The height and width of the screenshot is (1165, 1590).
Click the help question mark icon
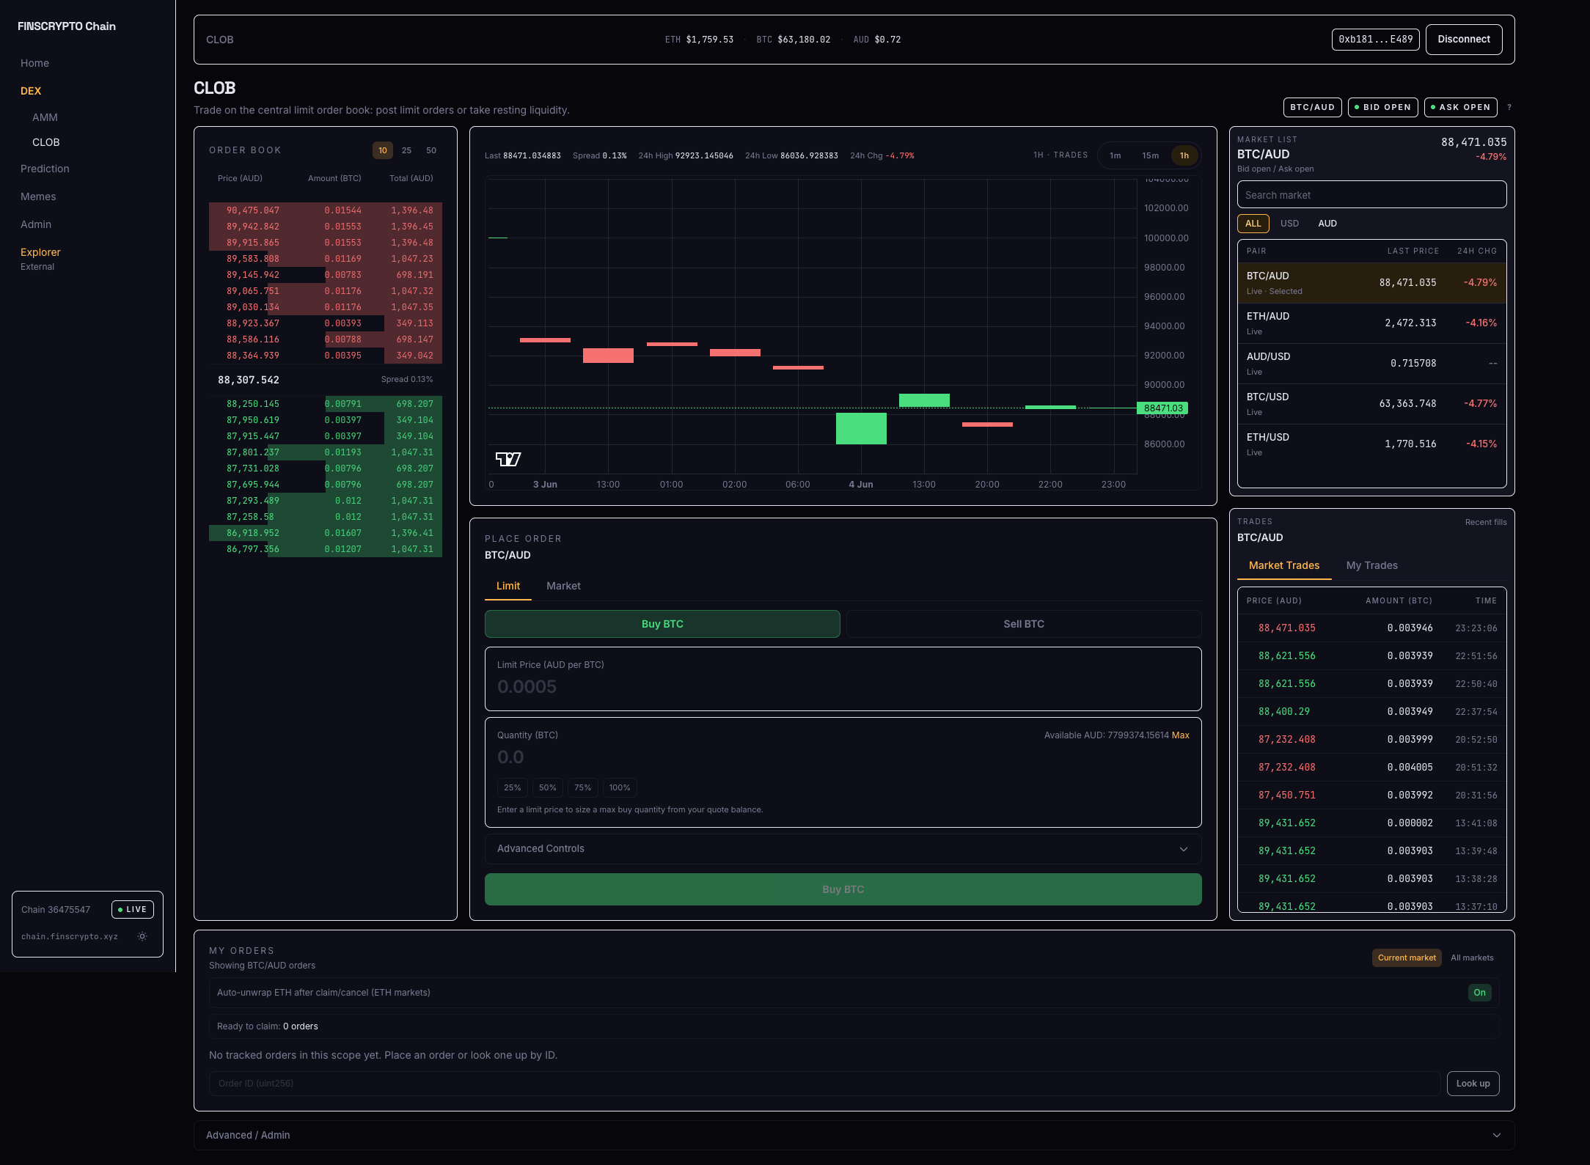(x=1509, y=108)
